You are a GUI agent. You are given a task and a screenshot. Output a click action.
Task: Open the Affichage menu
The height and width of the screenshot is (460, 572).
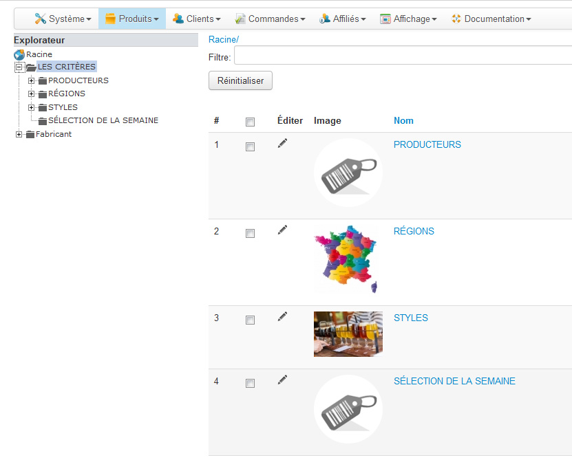tap(408, 19)
